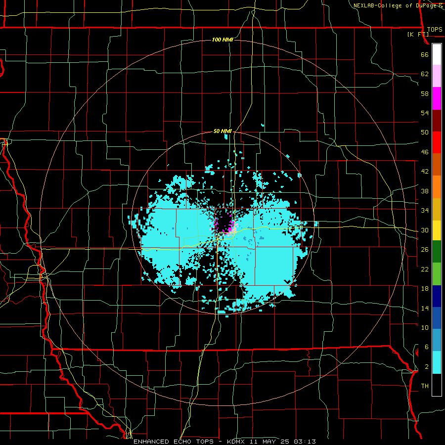Click the "66" legend value
This screenshot has width=445, height=445.
pos(425,55)
